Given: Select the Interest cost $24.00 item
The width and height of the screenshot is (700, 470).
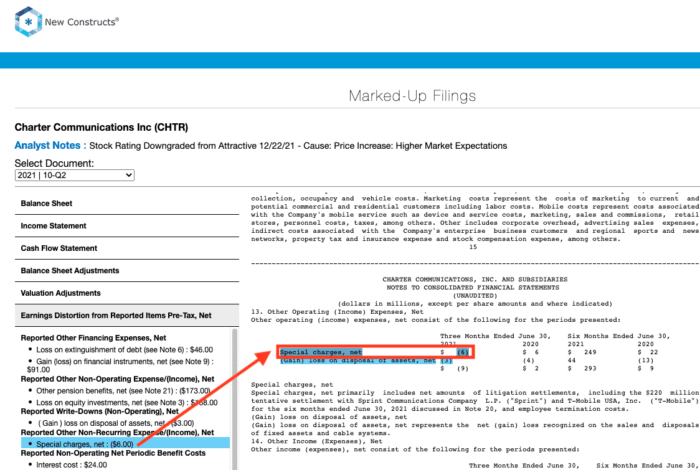Looking at the screenshot, I should point(72,464).
